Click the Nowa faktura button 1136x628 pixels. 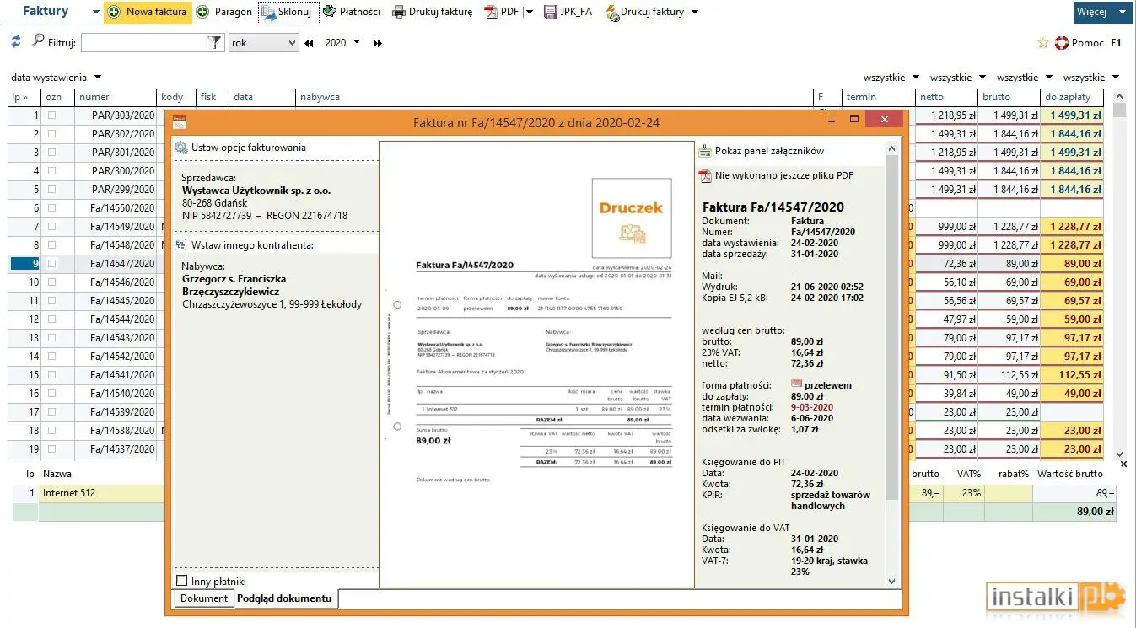click(x=148, y=12)
